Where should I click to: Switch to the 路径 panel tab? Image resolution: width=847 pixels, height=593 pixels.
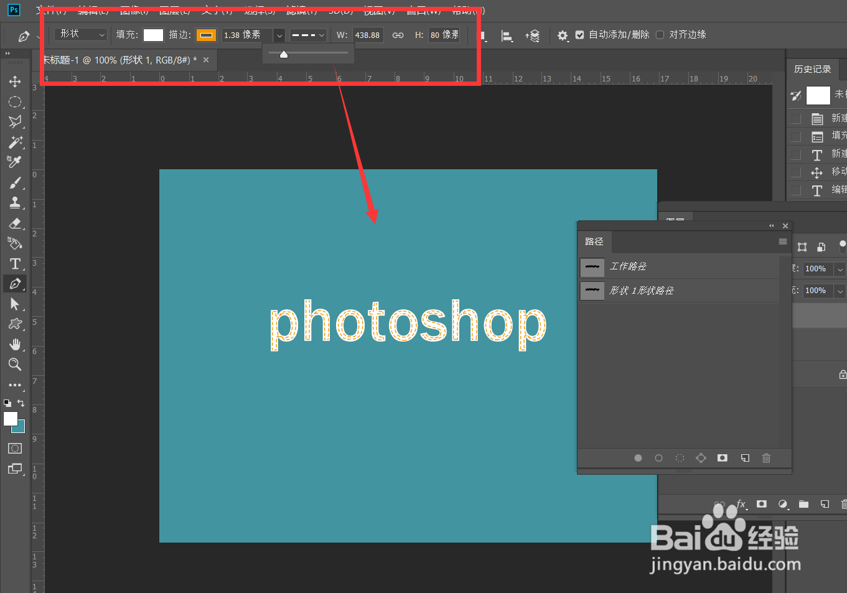click(594, 241)
